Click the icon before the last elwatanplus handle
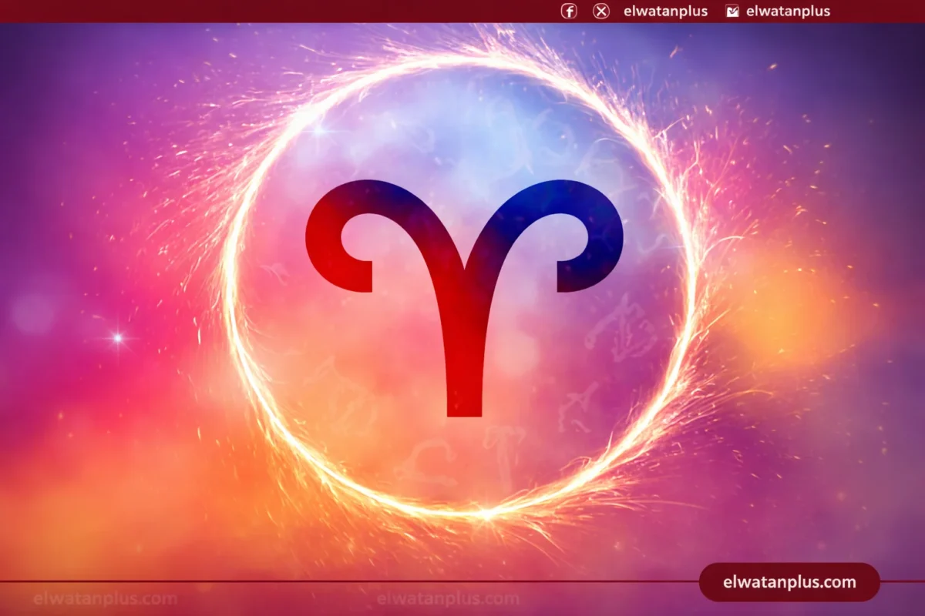This screenshot has height=616, width=925. [732, 12]
